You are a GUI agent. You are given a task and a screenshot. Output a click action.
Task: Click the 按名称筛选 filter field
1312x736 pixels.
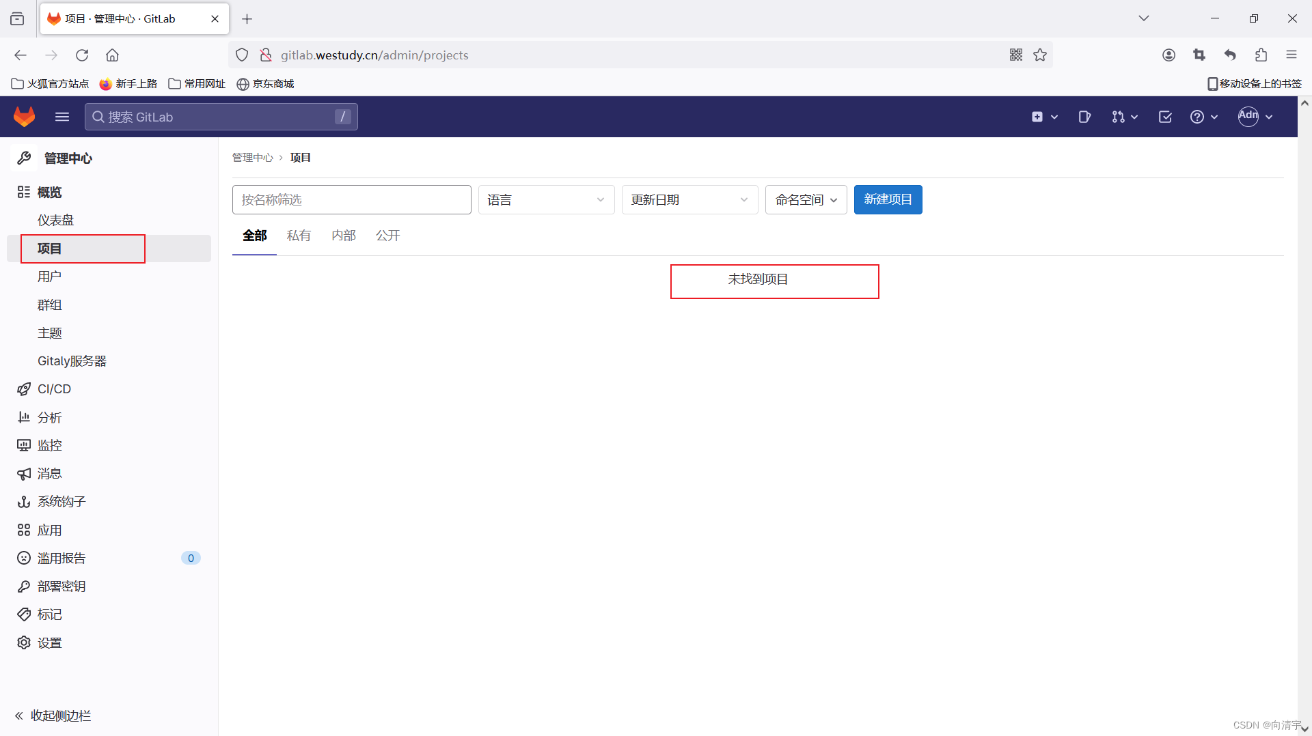(351, 199)
